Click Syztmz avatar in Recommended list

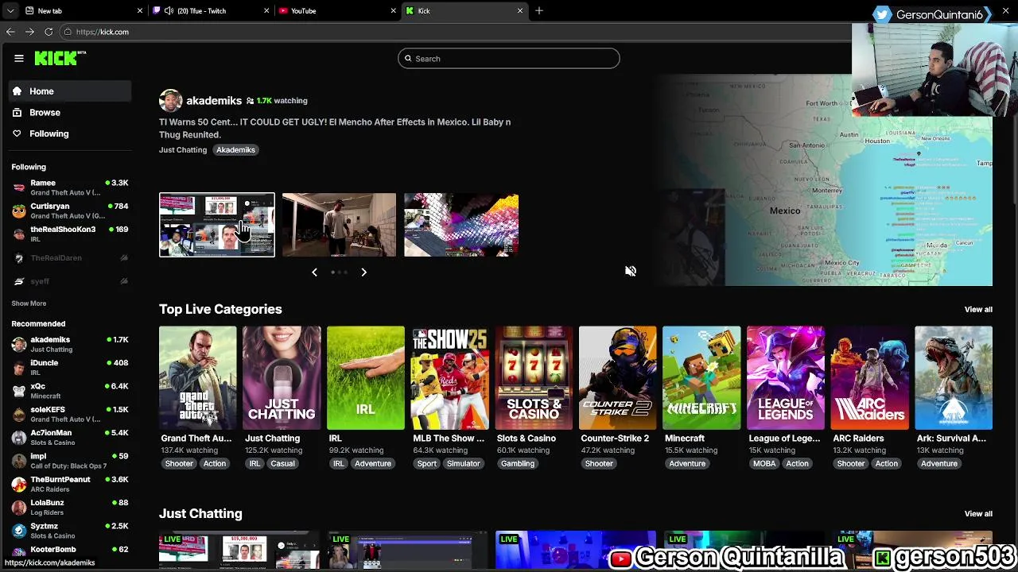(19, 531)
